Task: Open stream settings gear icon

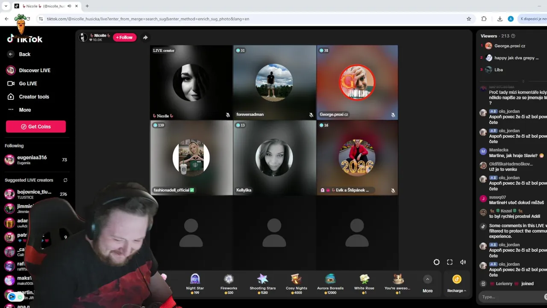Action: [436, 262]
